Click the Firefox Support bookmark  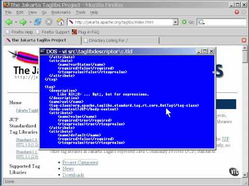[x=53, y=32]
